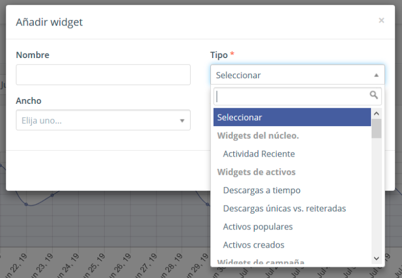Click the Ancho dropdown arrow icon
Screen dimensions: 402x278
point(182,121)
